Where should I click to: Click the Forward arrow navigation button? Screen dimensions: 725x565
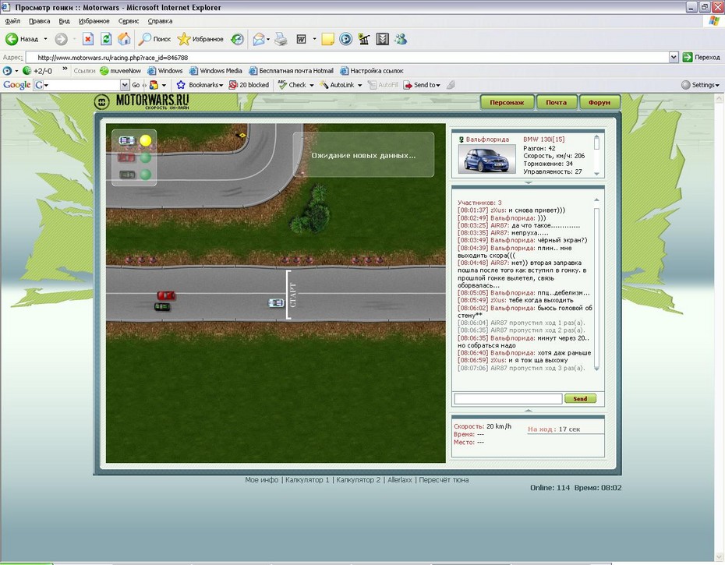tap(61, 39)
